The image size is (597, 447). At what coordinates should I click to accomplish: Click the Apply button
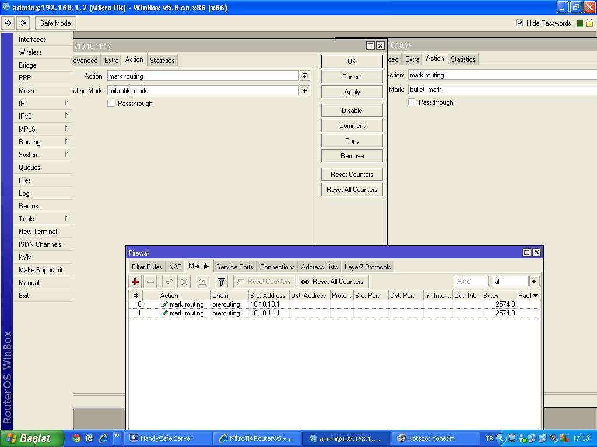[x=352, y=92]
